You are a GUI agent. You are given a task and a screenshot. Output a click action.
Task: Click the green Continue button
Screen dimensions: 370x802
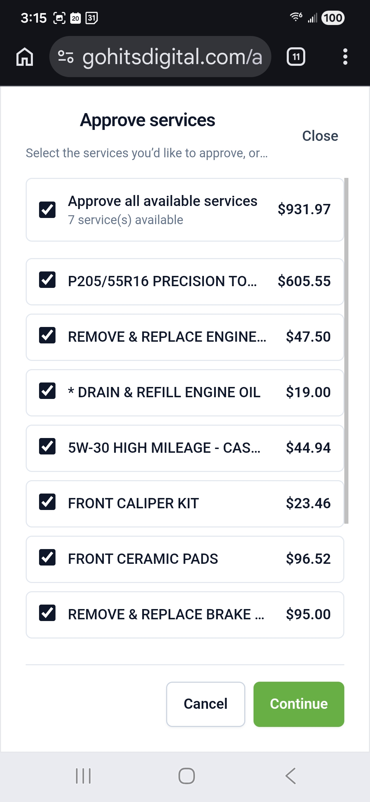(299, 704)
